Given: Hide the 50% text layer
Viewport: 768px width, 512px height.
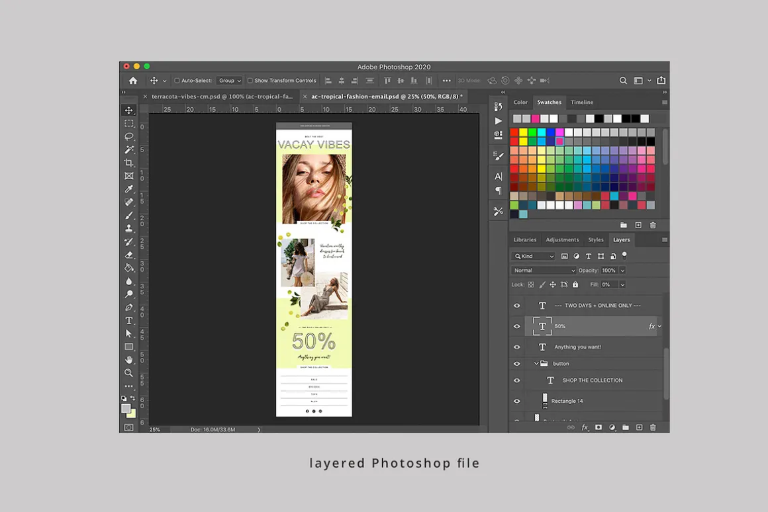Looking at the screenshot, I should coord(516,327).
